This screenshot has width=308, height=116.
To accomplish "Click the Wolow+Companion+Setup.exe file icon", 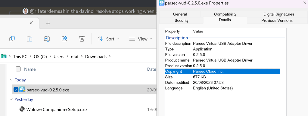I will [22, 109].
